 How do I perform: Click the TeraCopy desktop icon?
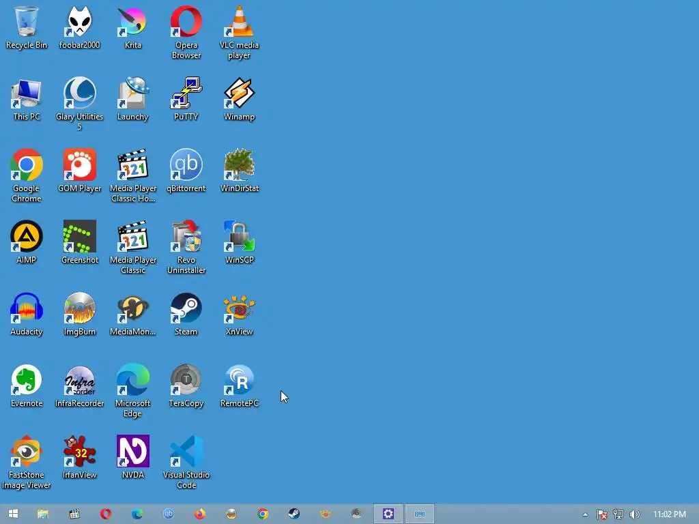[186, 386]
